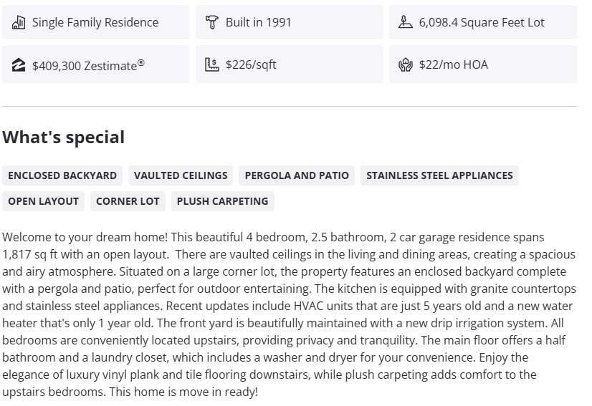The width and height of the screenshot is (592, 406).
Task: Click the Welcome to your dream home paragraph
Action: [x=287, y=314]
